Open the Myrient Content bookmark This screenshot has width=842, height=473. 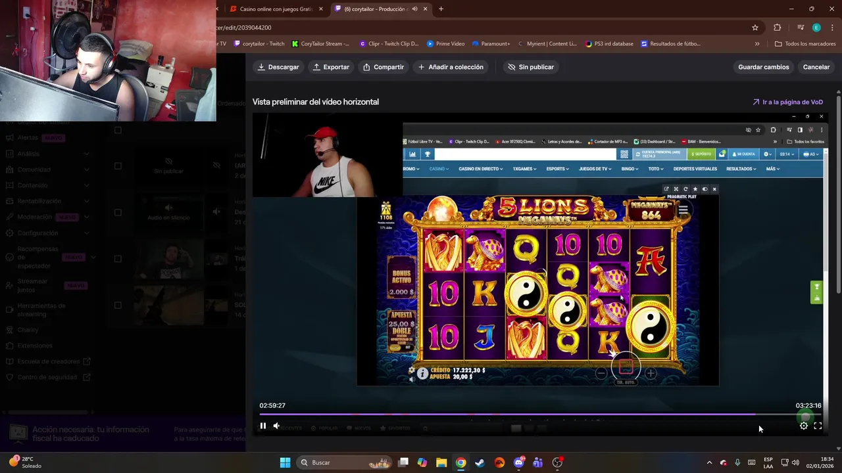coord(547,44)
